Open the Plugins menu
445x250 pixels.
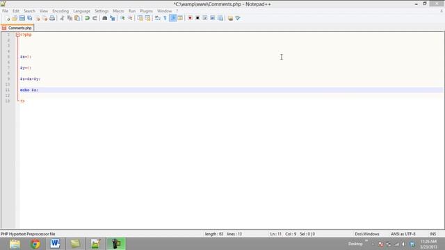(147, 11)
